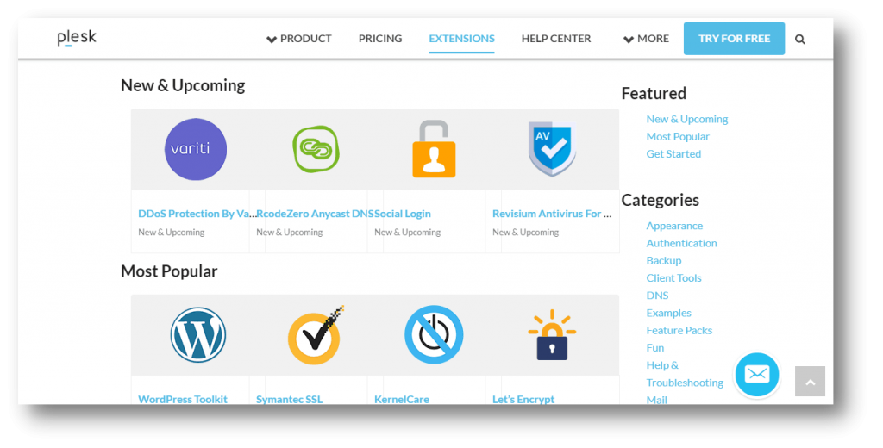Open the search magnifier icon

(x=800, y=39)
